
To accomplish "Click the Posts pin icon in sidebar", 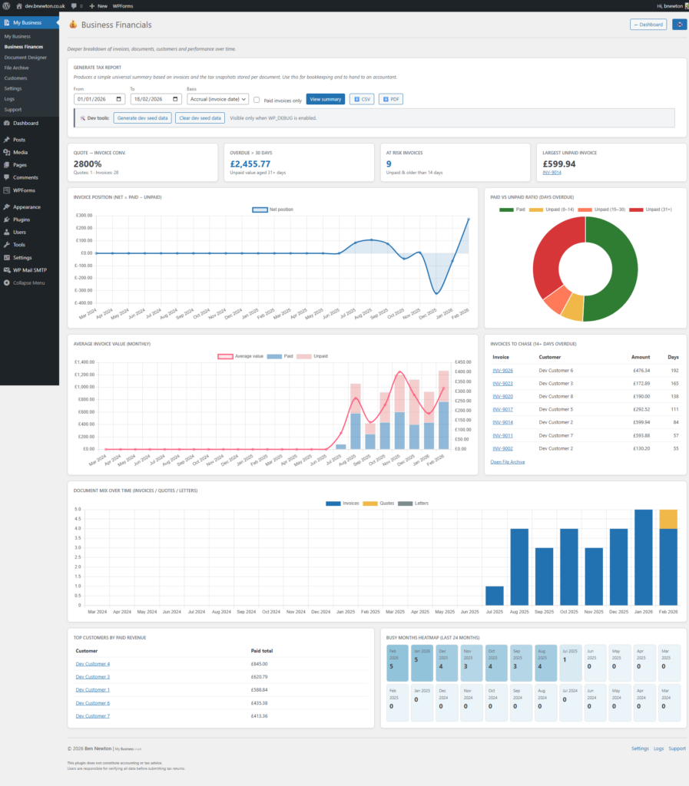I will (6, 140).
